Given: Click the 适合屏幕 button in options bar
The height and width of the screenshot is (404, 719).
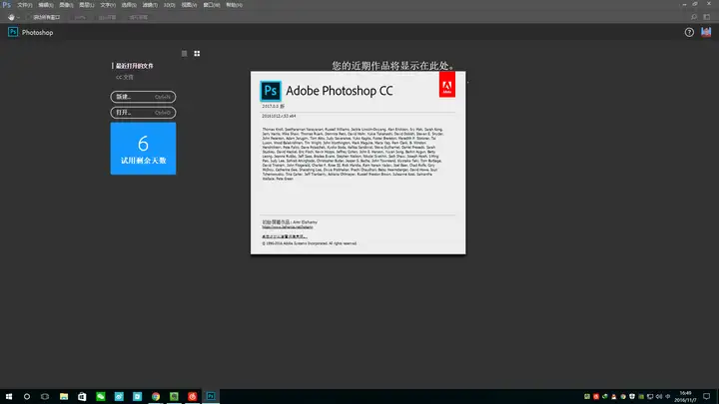Looking at the screenshot, I should (107, 17).
